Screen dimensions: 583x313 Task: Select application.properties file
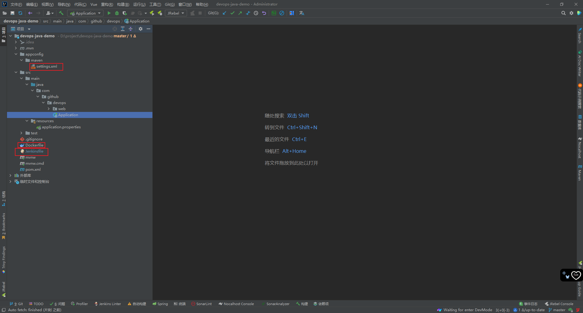click(x=61, y=127)
